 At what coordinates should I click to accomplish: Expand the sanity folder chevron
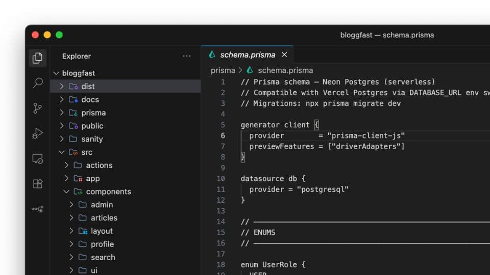[62, 139]
